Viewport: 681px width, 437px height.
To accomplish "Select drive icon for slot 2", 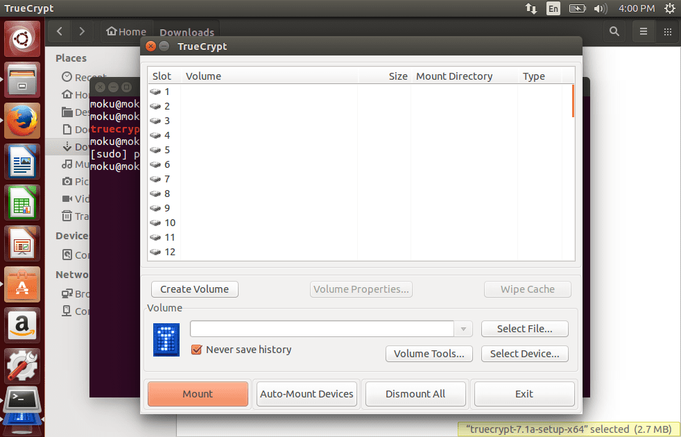I will (x=155, y=106).
